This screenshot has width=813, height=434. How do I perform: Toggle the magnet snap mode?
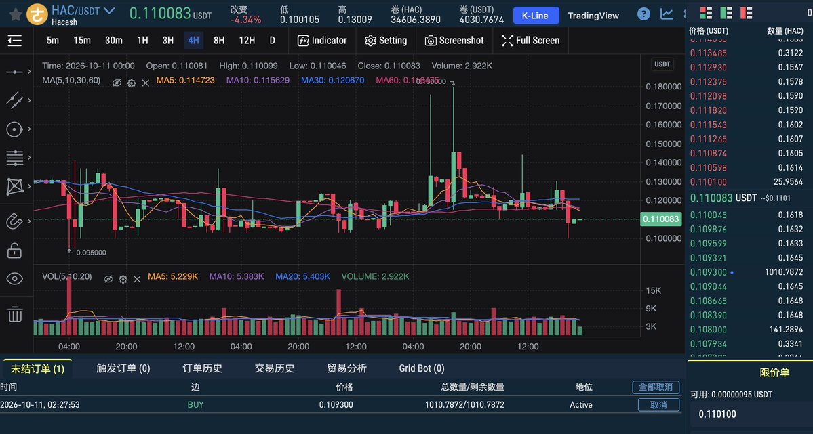[x=14, y=221]
